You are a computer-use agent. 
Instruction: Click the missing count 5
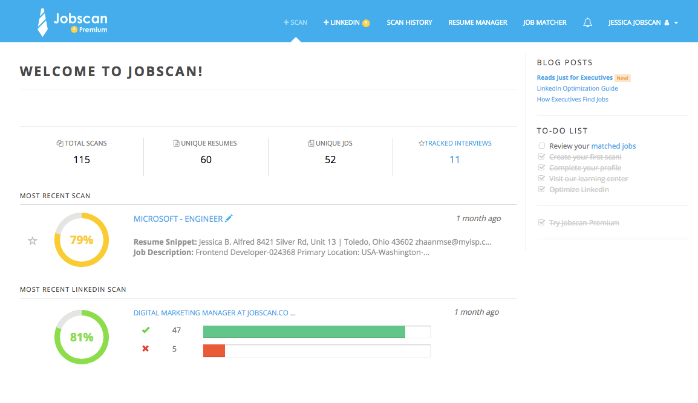(174, 349)
